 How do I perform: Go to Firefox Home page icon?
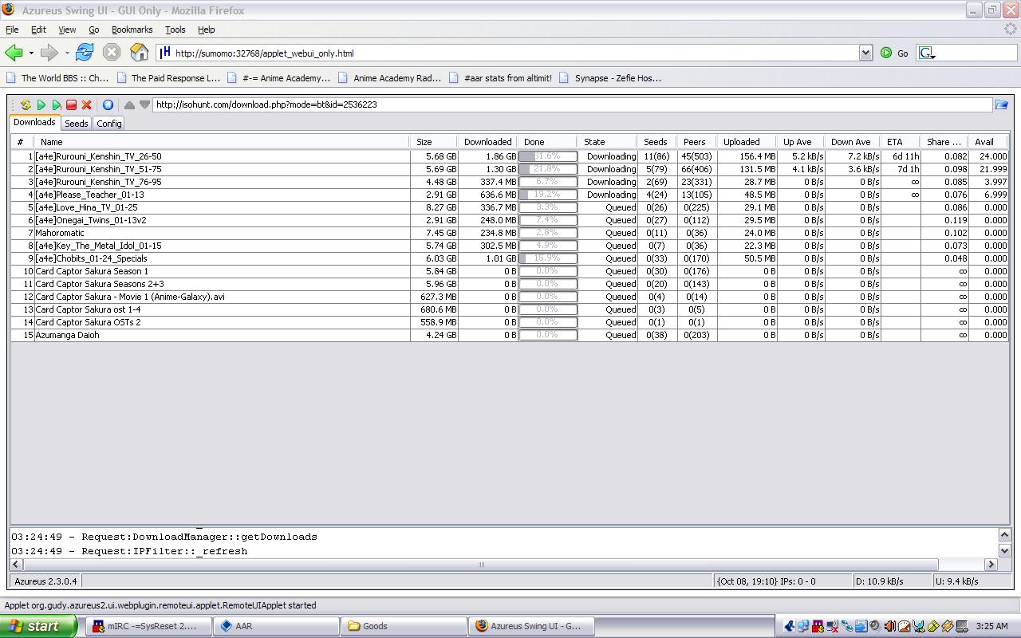click(x=139, y=53)
